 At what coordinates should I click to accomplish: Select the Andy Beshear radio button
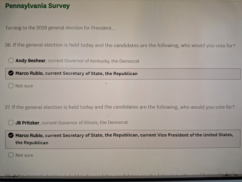11,60
